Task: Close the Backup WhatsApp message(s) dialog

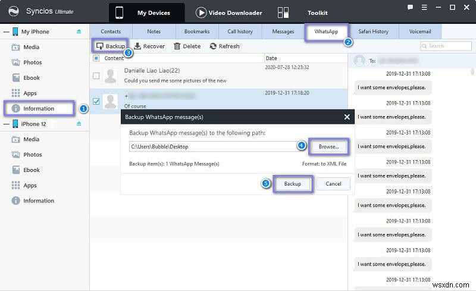Action: click(x=347, y=117)
